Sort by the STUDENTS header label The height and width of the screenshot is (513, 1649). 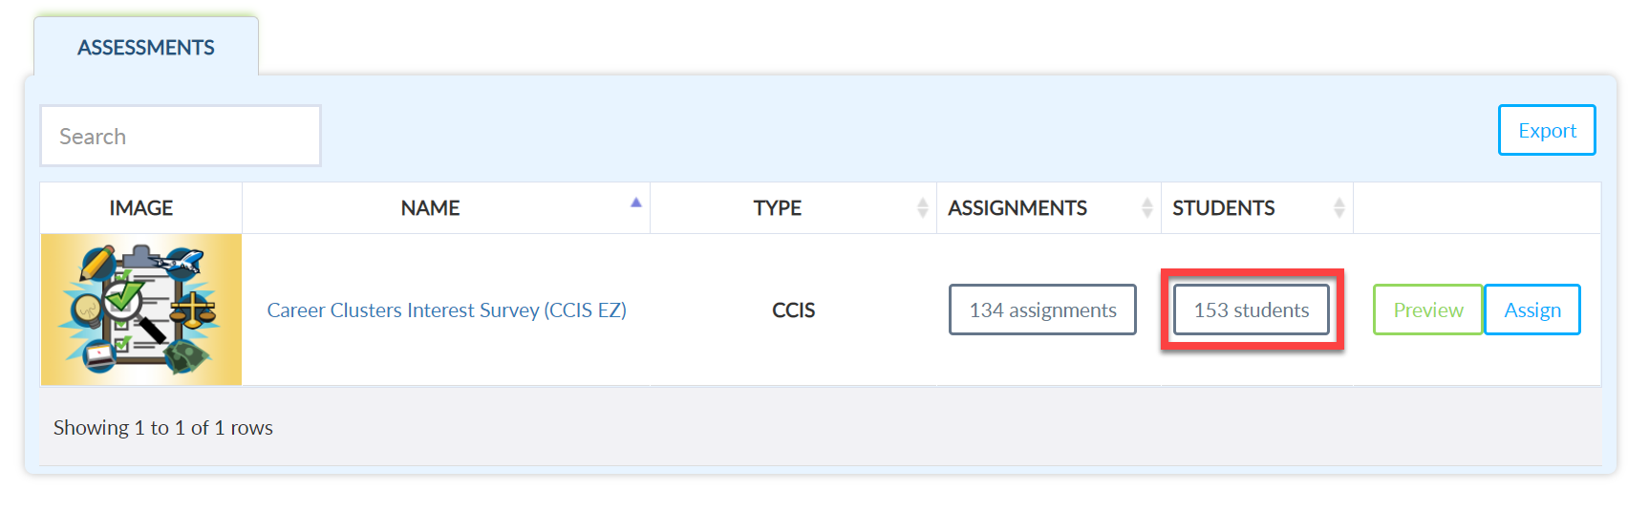pos(1224,207)
